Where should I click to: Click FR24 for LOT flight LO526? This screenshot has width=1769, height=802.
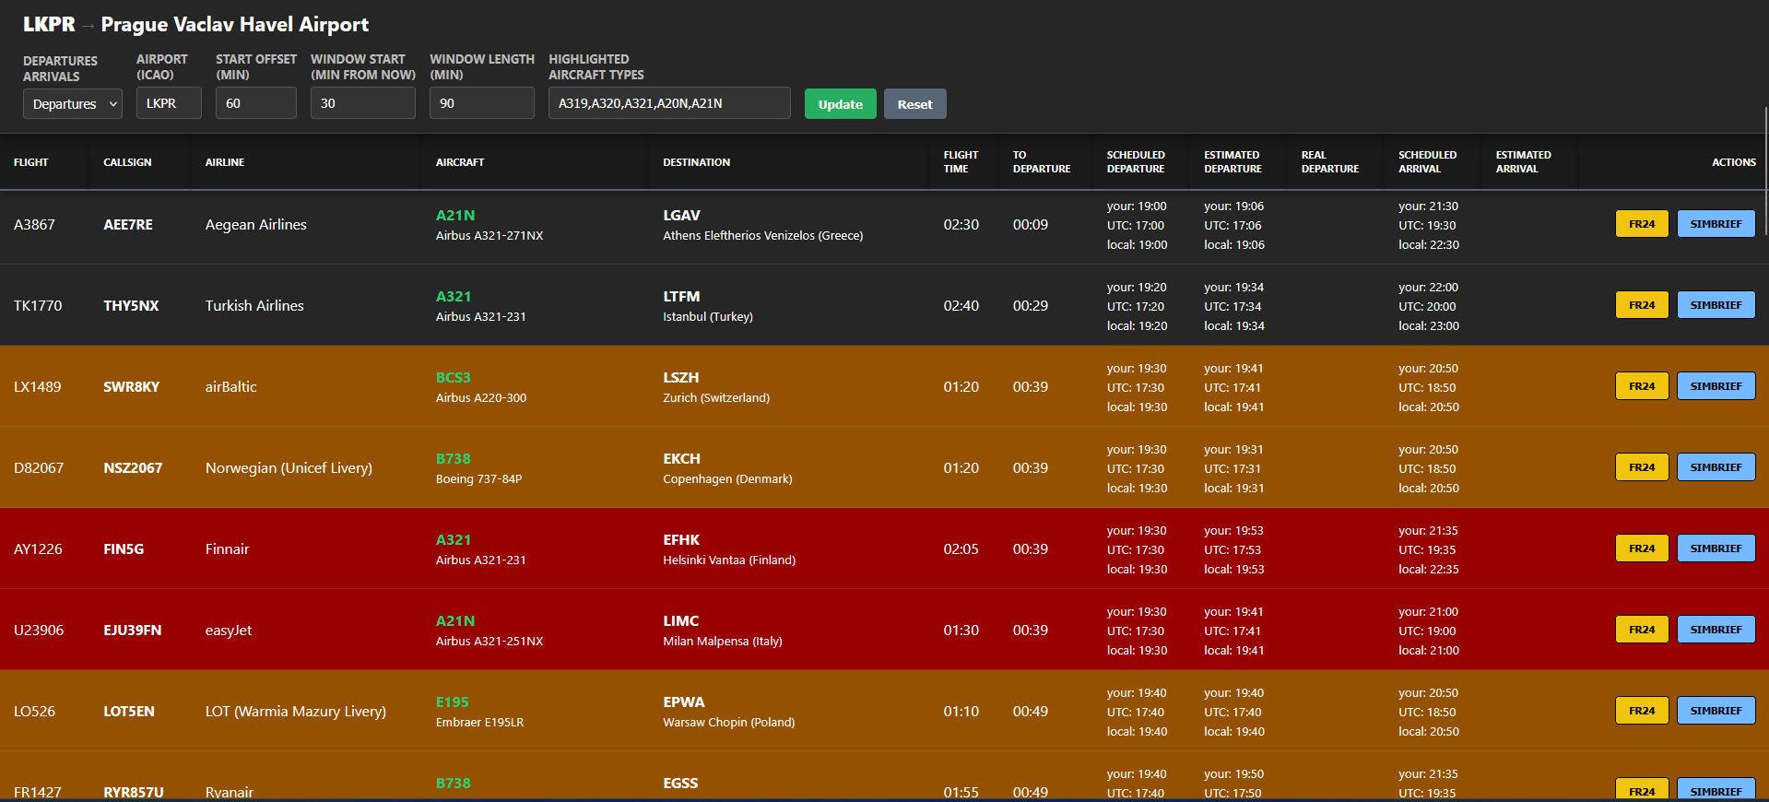click(x=1642, y=711)
